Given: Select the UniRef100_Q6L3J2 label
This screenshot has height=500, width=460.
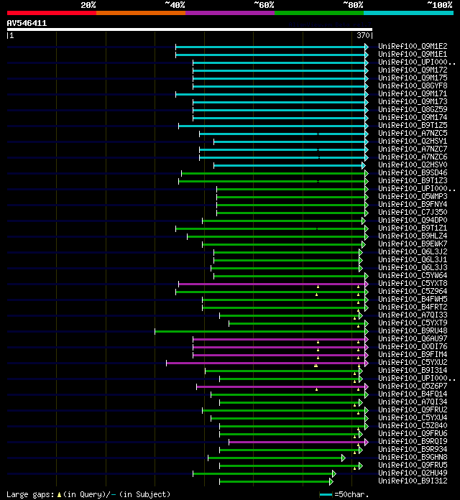Looking at the screenshot, I should coord(413,252).
